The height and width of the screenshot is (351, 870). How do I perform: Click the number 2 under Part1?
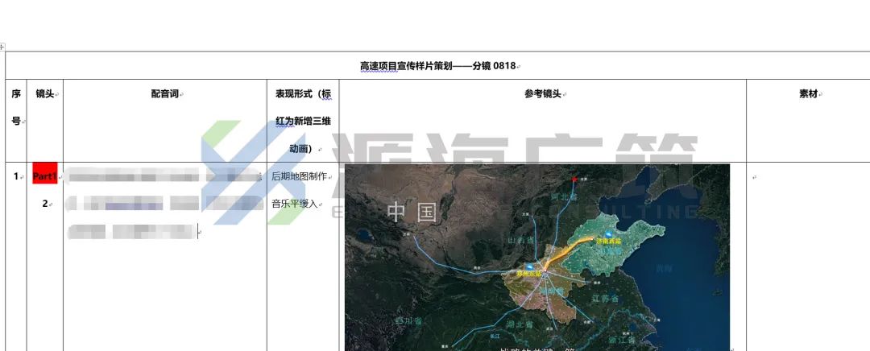(x=45, y=204)
